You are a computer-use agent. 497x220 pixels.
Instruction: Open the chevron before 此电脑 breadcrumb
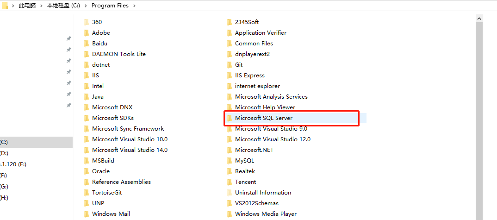click(x=13, y=6)
